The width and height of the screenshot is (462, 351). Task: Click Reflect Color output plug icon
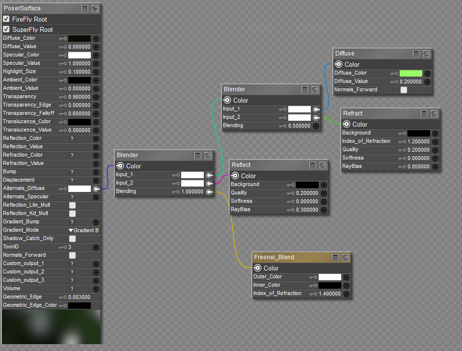235,176
